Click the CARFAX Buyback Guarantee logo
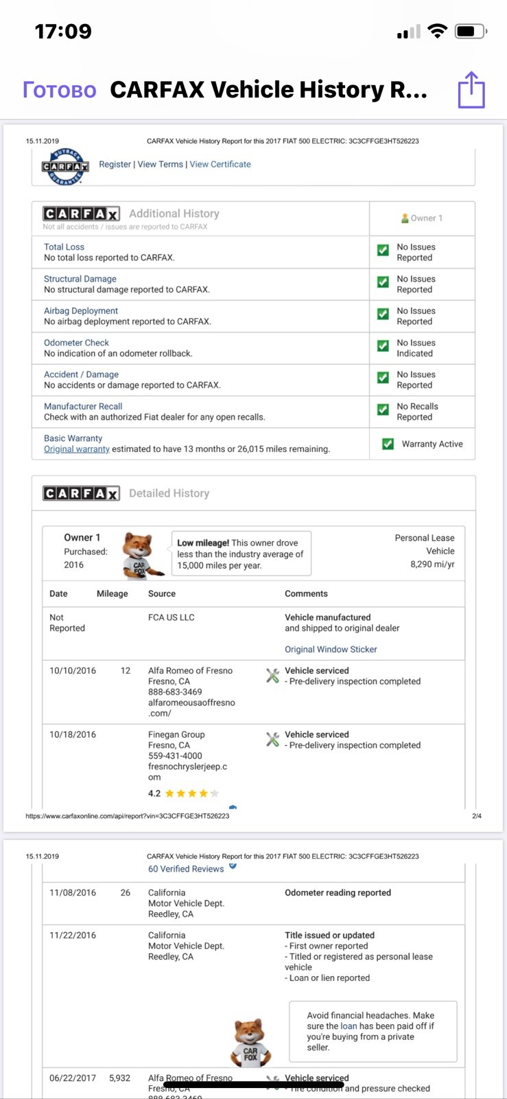Image resolution: width=507 pixels, height=1099 pixels. pyautogui.click(x=66, y=166)
